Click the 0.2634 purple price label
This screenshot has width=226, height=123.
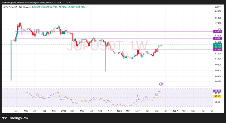point(218,50)
